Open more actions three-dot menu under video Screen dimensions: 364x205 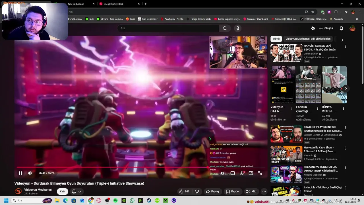click(x=264, y=191)
